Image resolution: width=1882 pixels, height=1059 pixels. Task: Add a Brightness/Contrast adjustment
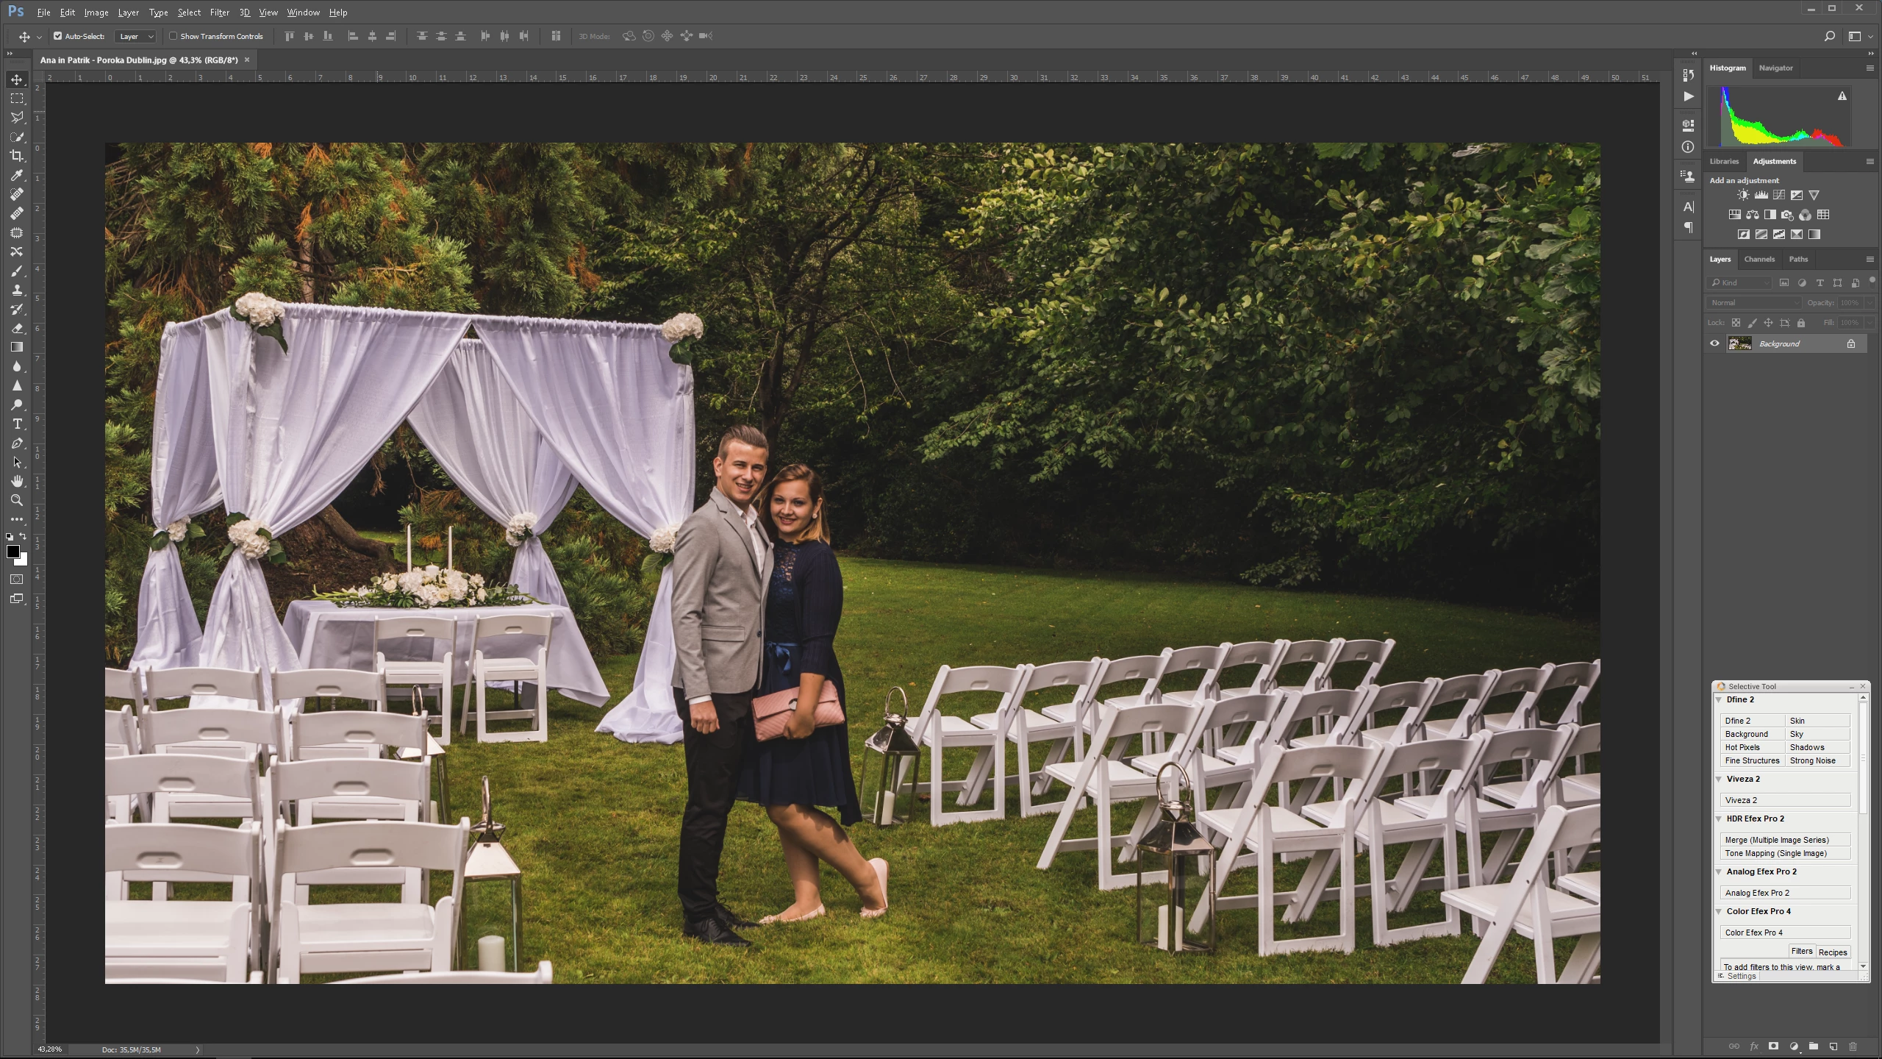click(x=1743, y=195)
